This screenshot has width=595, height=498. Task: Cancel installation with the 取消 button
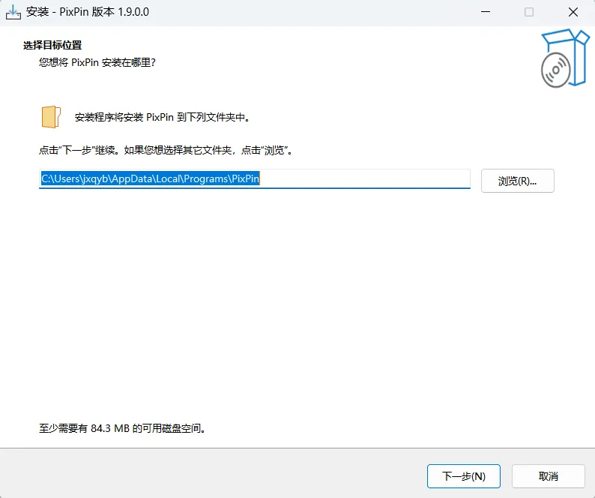point(549,476)
